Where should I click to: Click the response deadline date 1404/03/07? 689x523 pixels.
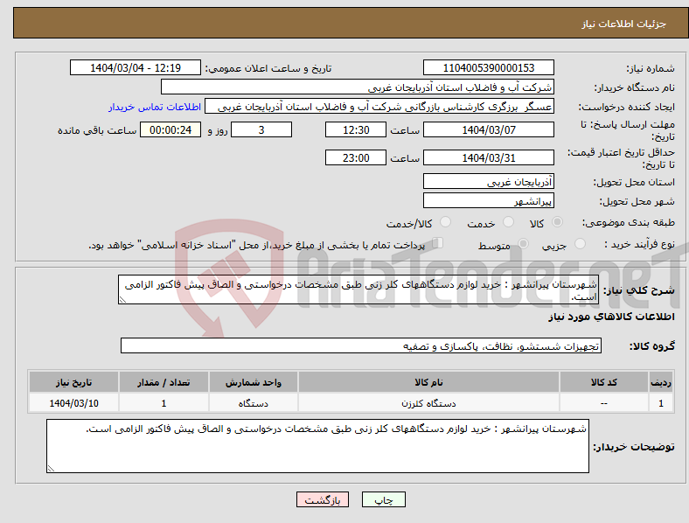pyautogui.click(x=488, y=129)
